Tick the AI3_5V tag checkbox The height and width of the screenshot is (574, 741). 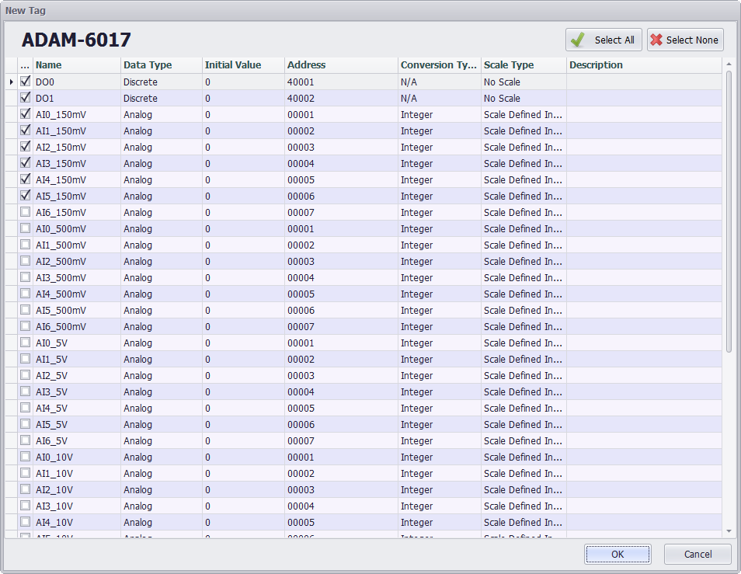tap(26, 391)
